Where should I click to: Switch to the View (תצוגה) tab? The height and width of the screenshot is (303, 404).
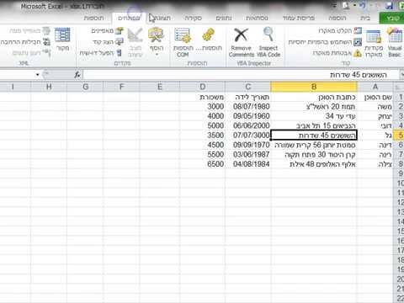pos(162,18)
